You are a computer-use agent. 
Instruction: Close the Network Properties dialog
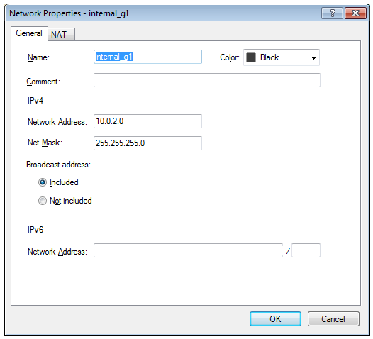(355, 13)
